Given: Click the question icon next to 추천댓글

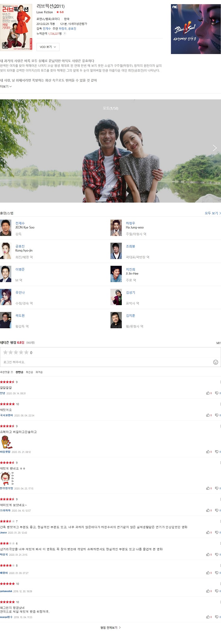Looking at the screenshot, I should click(x=12, y=372).
